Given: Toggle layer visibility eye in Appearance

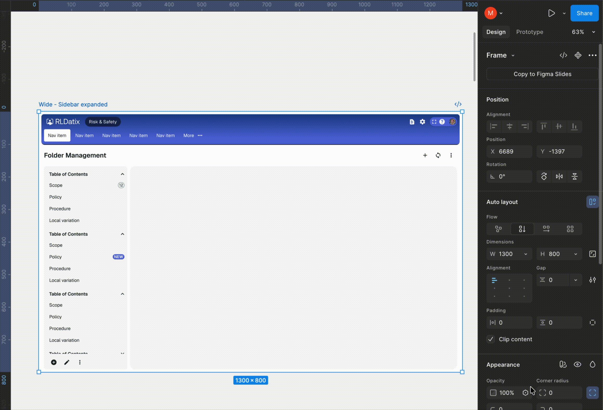Looking at the screenshot, I should (577, 364).
